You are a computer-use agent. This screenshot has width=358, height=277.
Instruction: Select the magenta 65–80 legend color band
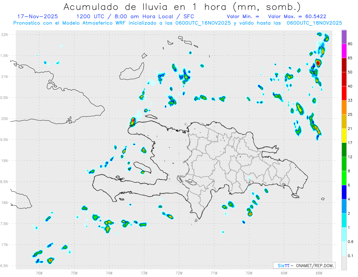pyautogui.click(x=344, y=51)
